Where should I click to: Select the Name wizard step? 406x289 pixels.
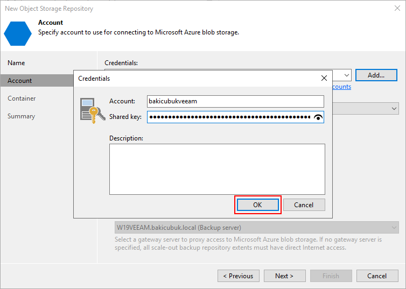pyautogui.click(x=16, y=63)
